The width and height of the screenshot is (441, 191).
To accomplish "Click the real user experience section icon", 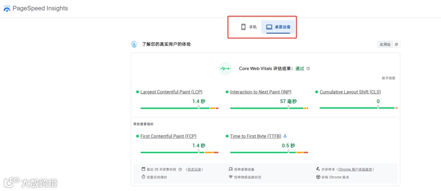I will click(134, 44).
